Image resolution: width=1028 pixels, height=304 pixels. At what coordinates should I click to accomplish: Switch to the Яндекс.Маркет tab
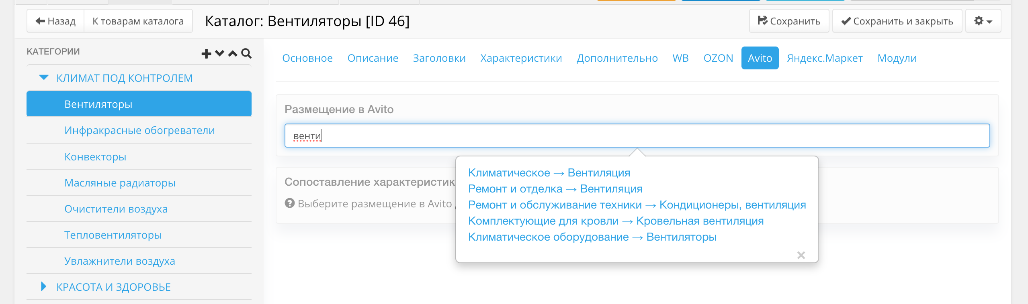click(825, 58)
